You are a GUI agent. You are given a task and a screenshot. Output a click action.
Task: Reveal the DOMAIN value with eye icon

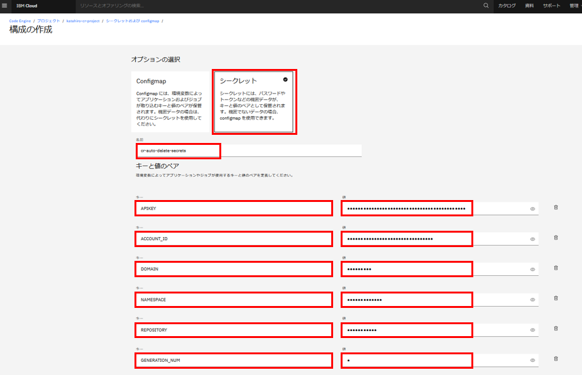click(532, 270)
